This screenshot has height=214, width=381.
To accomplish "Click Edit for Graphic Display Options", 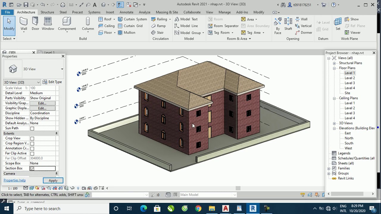I will pos(42,108).
